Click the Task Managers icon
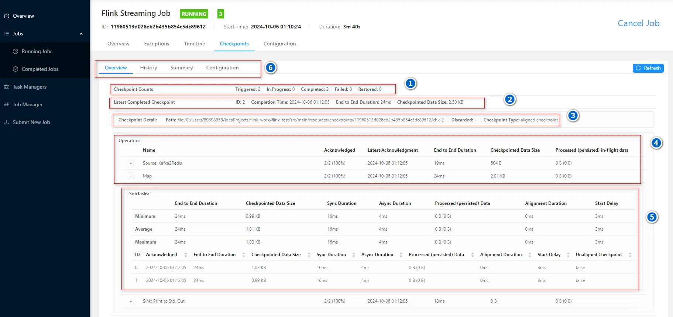The height and width of the screenshot is (317, 673). (x=7, y=87)
